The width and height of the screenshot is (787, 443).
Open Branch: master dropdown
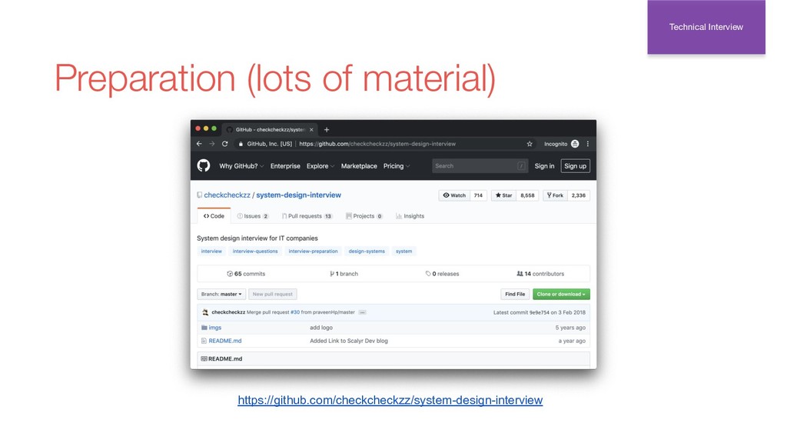tap(221, 295)
